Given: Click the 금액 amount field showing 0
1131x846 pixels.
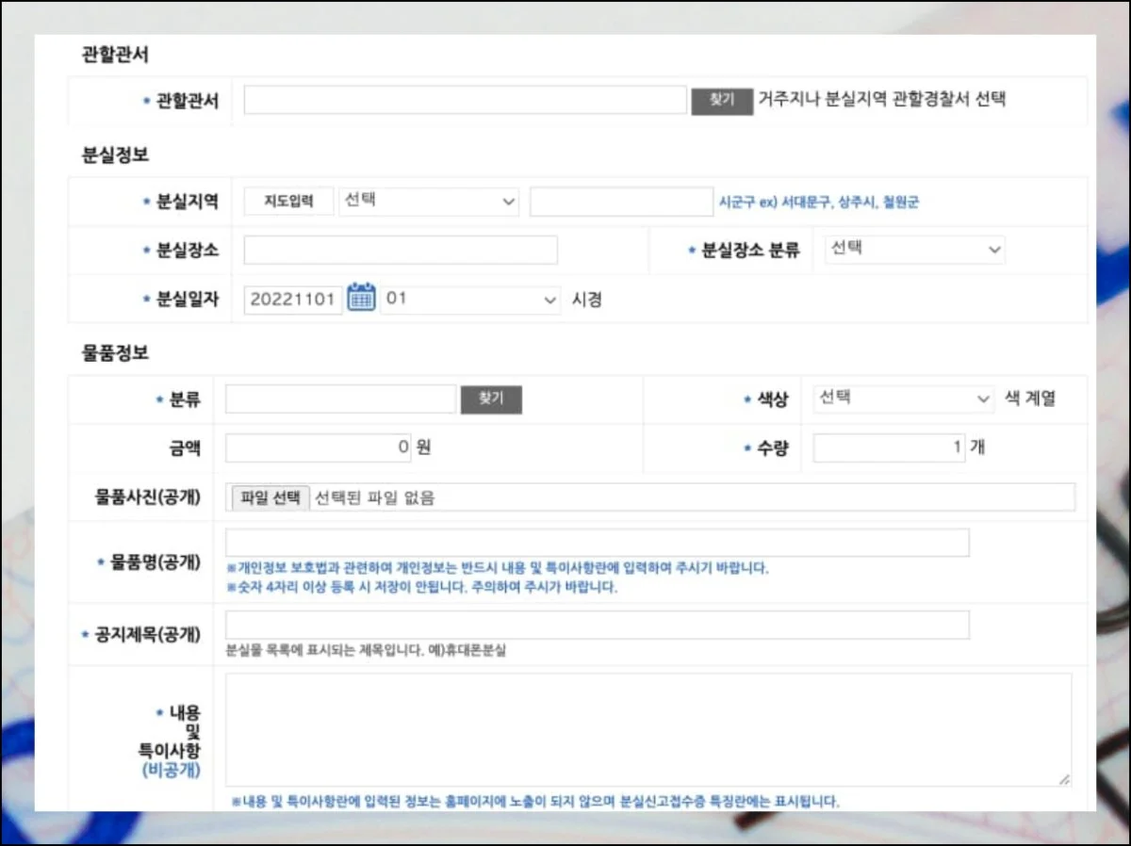Looking at the screenshot, I should [x=318, y=447].
